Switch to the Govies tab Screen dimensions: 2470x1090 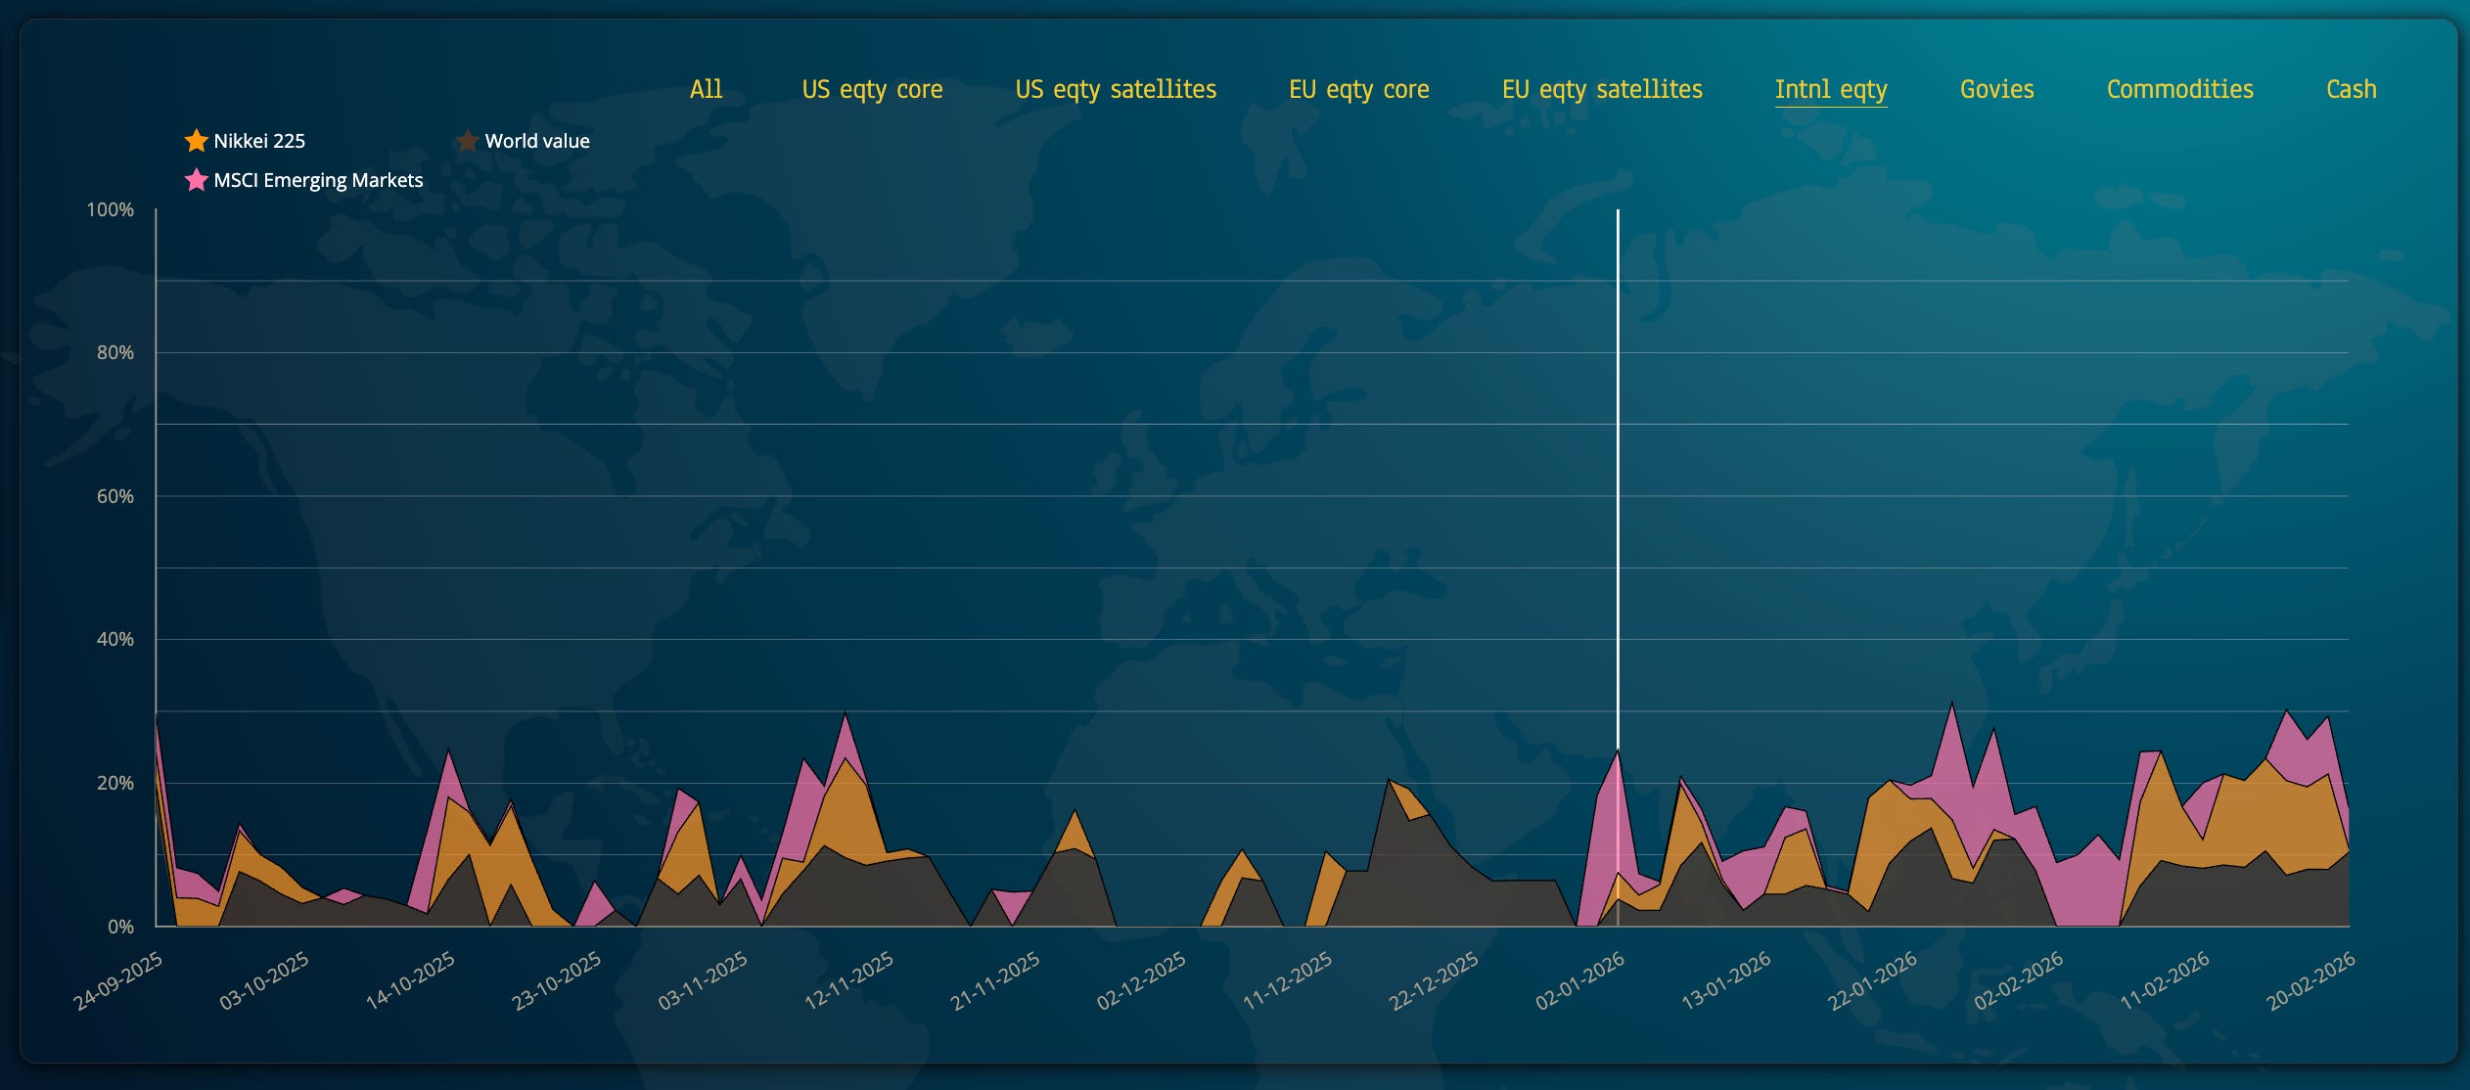click(1996, 89)
